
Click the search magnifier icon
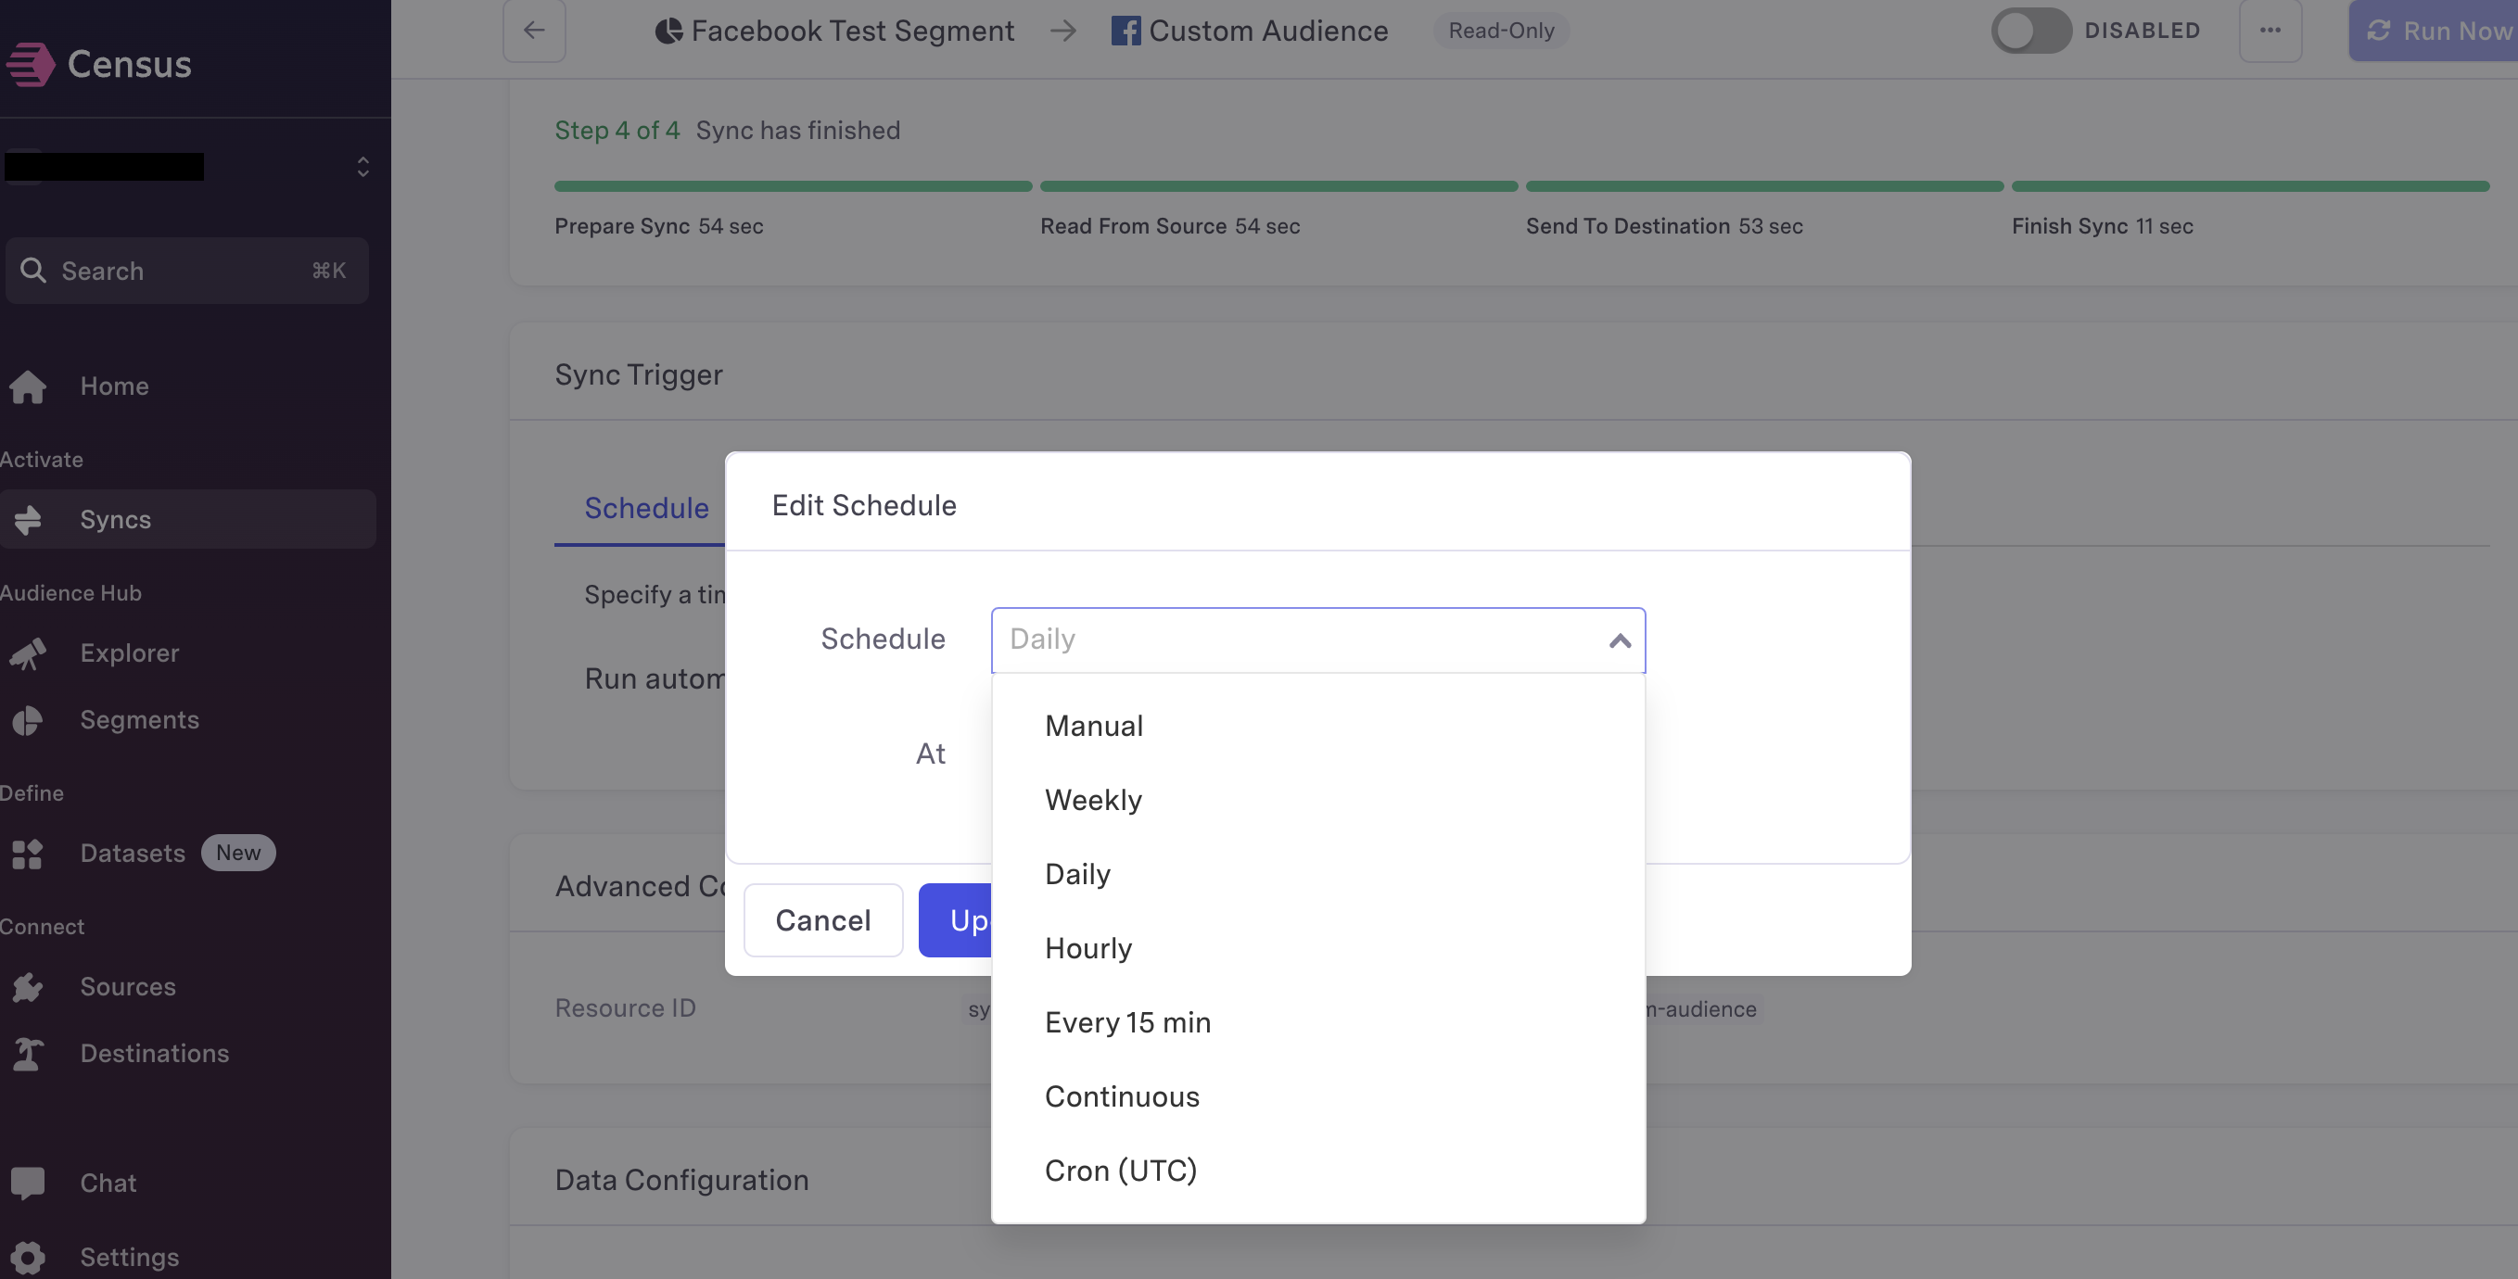[x=33, y=271]
